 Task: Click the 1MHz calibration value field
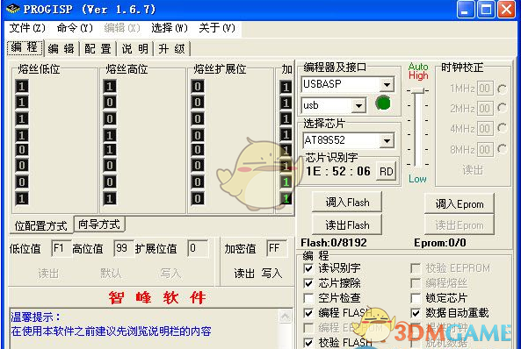point(485,89)
